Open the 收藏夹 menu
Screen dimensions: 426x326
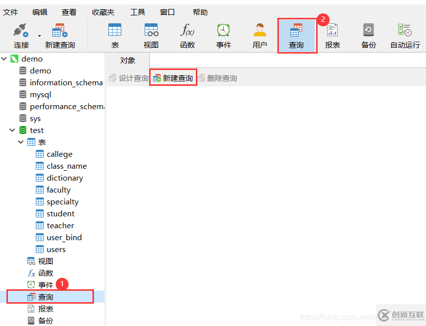pyautogui.click(x=103, y=12)
